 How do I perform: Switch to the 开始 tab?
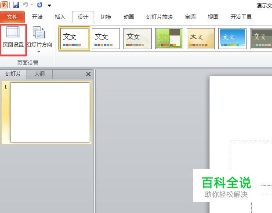(x=37, y=17)
